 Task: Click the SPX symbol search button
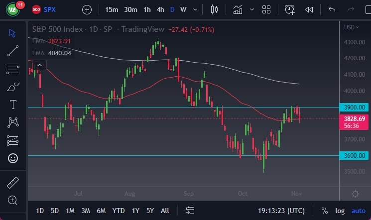click(44, 9)
